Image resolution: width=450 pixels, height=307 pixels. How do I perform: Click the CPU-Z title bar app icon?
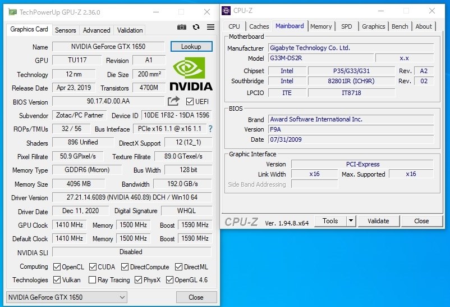pos(226,11)
